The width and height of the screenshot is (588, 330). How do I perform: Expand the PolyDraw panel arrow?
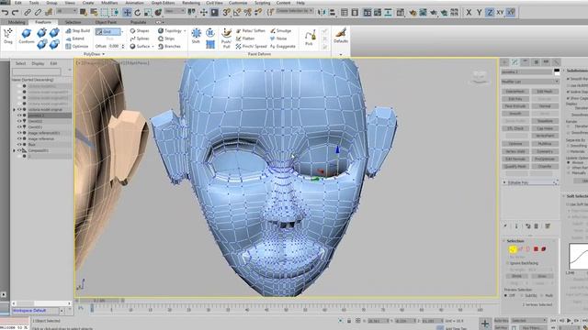pos(104,54)
